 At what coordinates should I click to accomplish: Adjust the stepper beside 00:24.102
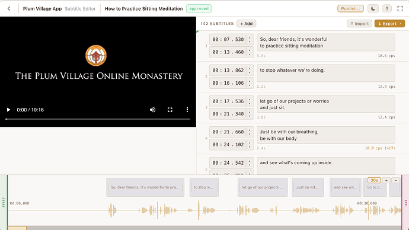coord(250,145)
